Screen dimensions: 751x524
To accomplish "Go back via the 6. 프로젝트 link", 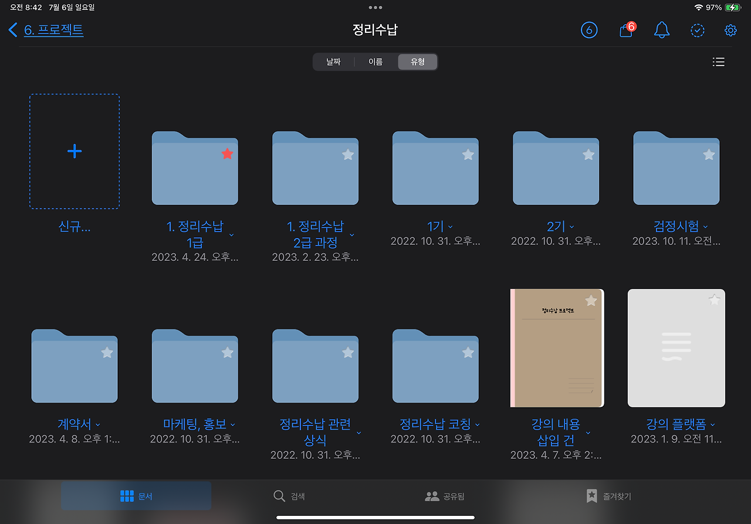I will tap(54, 29).
